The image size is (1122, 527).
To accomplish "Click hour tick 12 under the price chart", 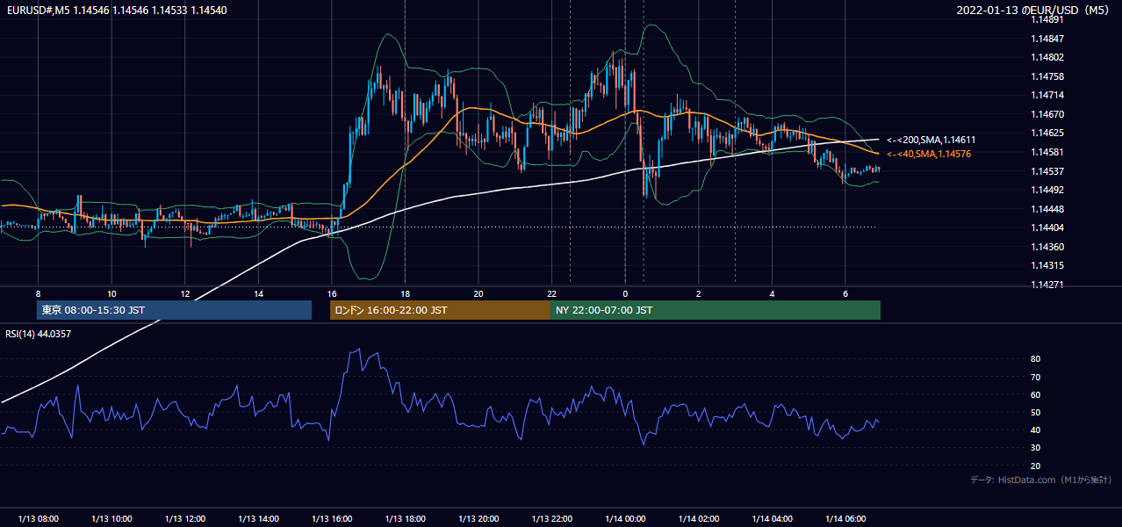I will coord(185,293).
